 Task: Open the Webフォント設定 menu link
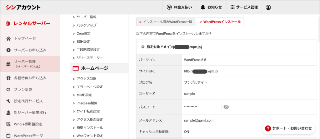[x=90, y=136]
